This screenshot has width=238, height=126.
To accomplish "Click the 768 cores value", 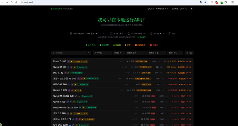I will tap(173, 34).
